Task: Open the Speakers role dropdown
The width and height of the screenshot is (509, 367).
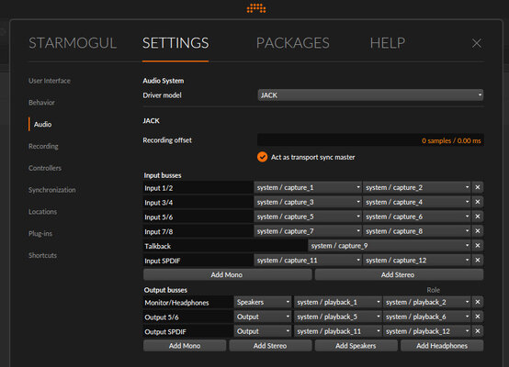Action: 263,302
